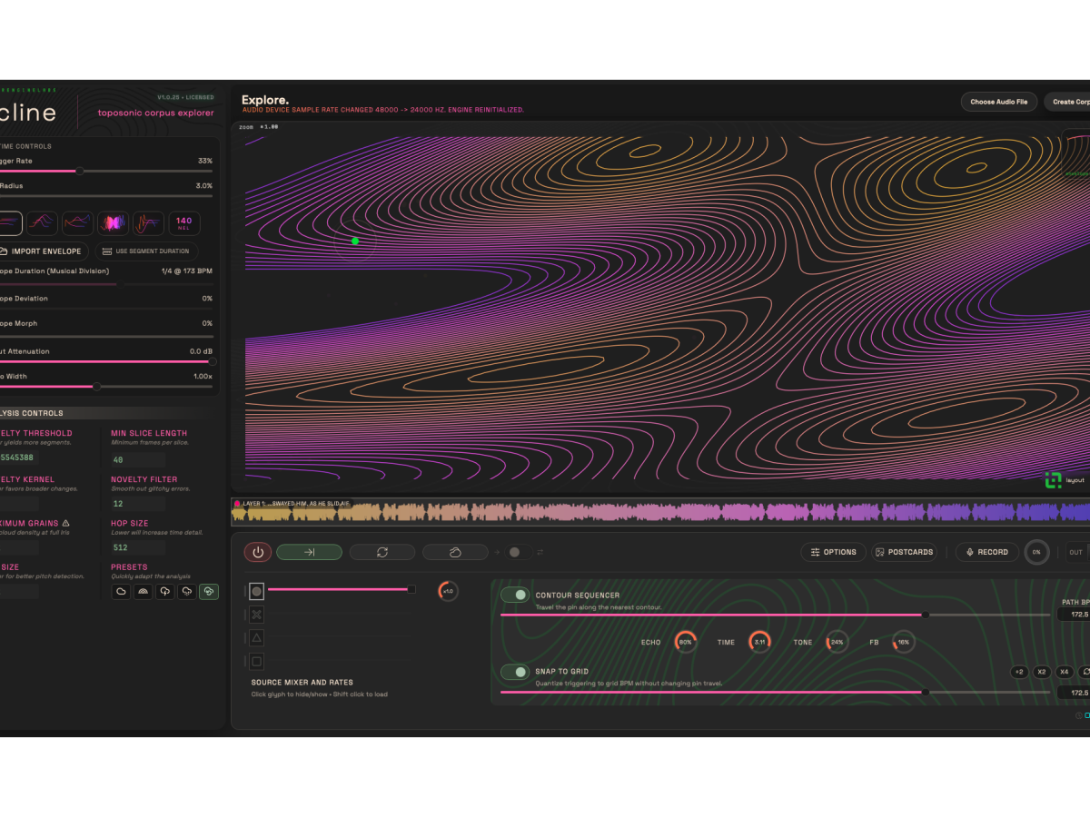Click the red power button
Viewport: 1090px width, 817px height.
point(258,552)
